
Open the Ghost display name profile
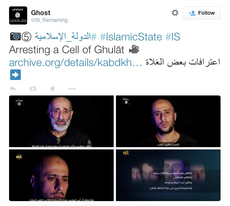41,13
